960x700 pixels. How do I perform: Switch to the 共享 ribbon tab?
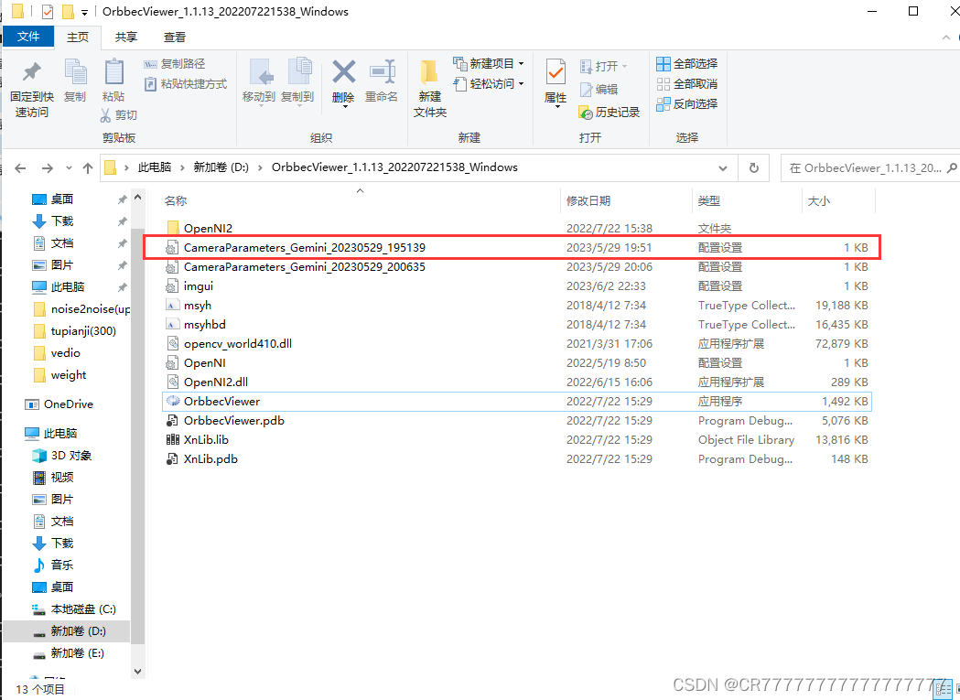coord(124,37)
